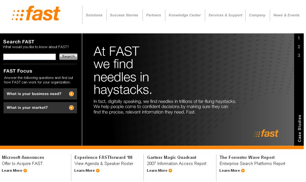This screenshot has width=306, height=182.
Task: Open Learn More under Experience FASTforward '08
Action: (84, 170)
